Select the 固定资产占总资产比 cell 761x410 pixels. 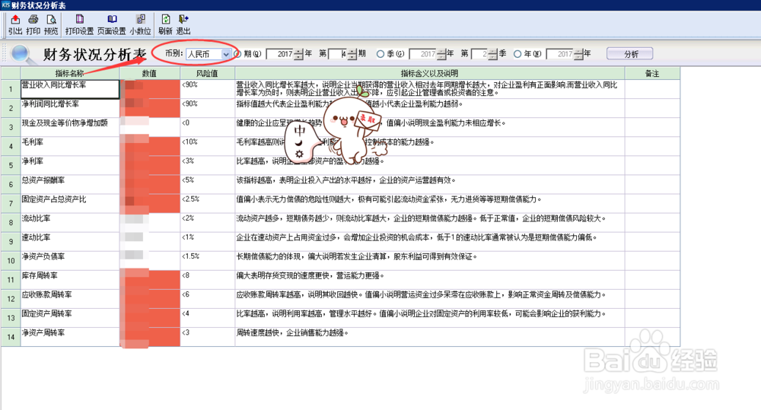(x=70, y=203)
